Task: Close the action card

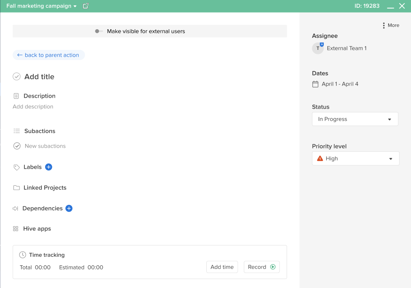Action: point(402,6)
